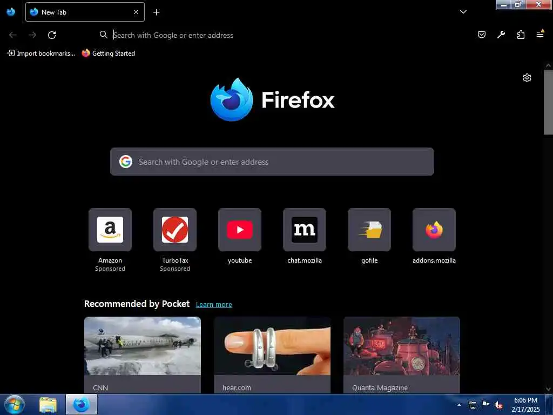This screenshot has height=415, width=553.
Task: Open the hear.com story thumbnail
Action: (x=272, y=346)
